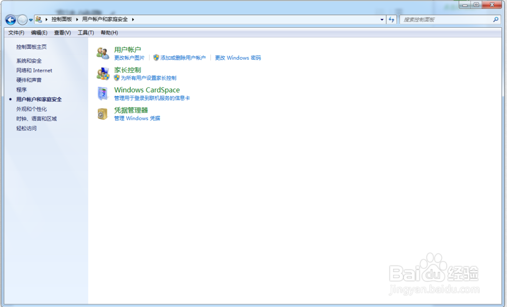The image size is (507, 307).
Task: Select 用户帐户和家庭安全 in sidebar
Action: pos(39,99)
